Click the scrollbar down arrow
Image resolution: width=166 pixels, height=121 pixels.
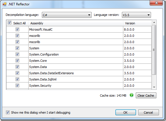pyautogui.click(x=154, y=87)
